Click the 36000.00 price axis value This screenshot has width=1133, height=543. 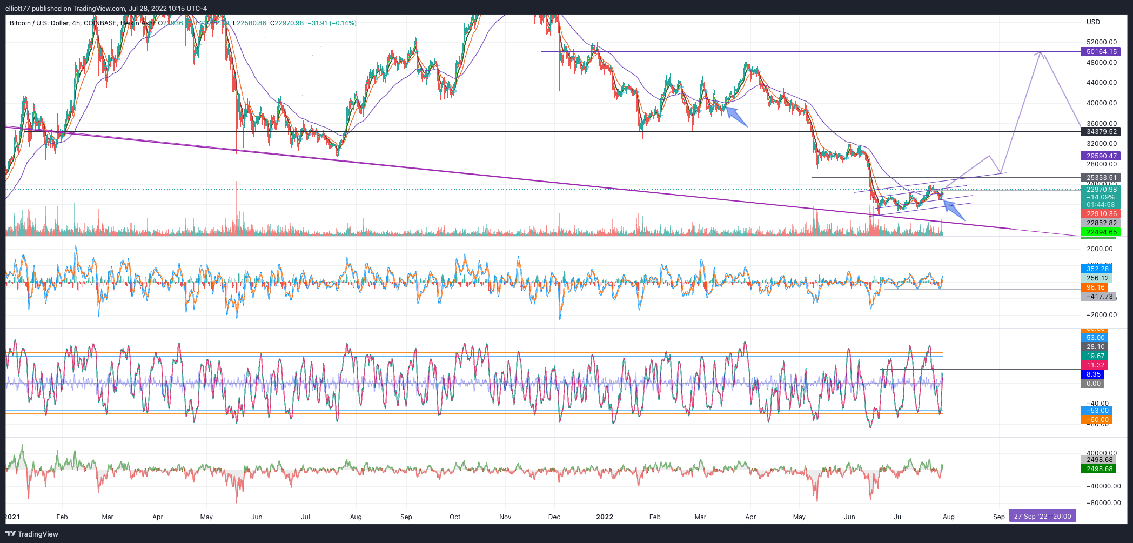coord(1102,124)
